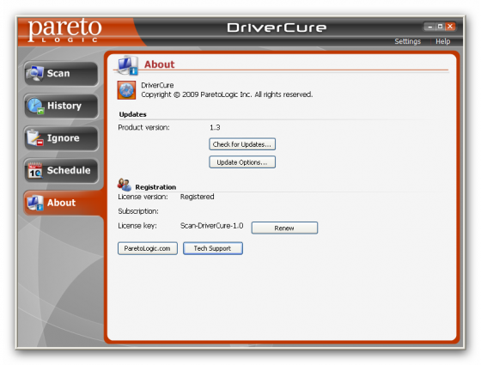Viewport: 481px width, 365px height.
Task: Close the DriverCure window
Action: pyautogui.click(x=450, y=27)
